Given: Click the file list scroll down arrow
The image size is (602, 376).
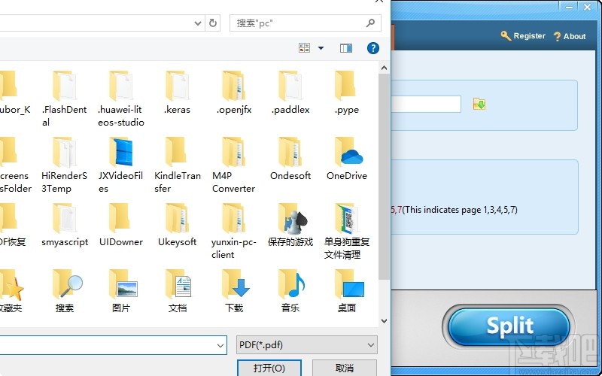Looking at the screenshot, I should [384, 321].
